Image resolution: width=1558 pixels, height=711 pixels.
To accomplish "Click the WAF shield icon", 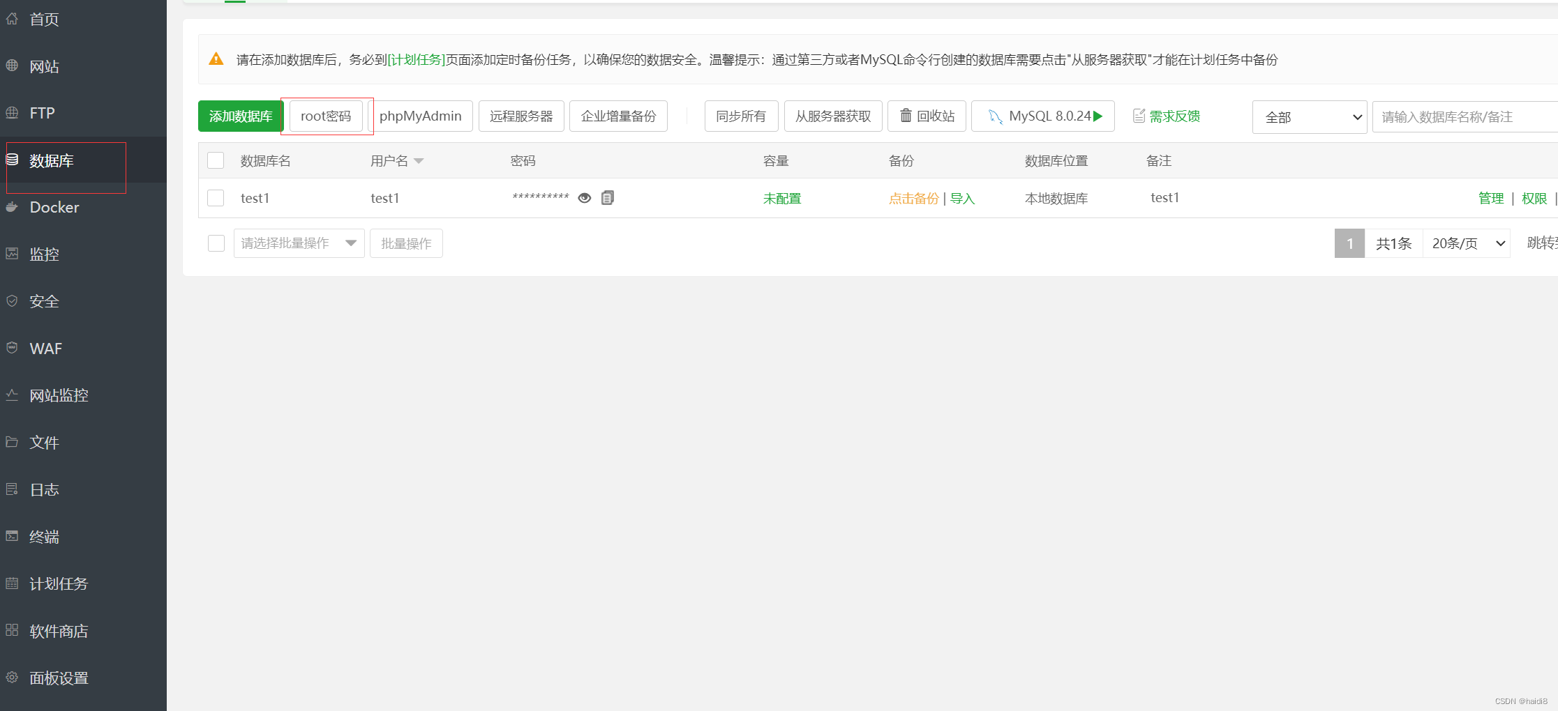I will tap(12, 348).
